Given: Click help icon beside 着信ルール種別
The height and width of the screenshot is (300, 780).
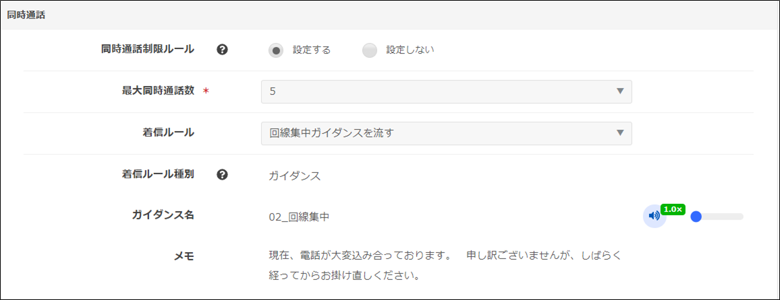Looking at the screenshot, I should tap(222, 175).
